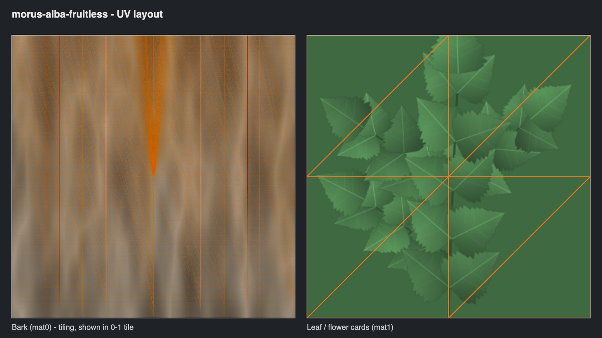Click the dense orange UV wedge on bark
This screenshot has width=602, height=338.
pos(153,103)
